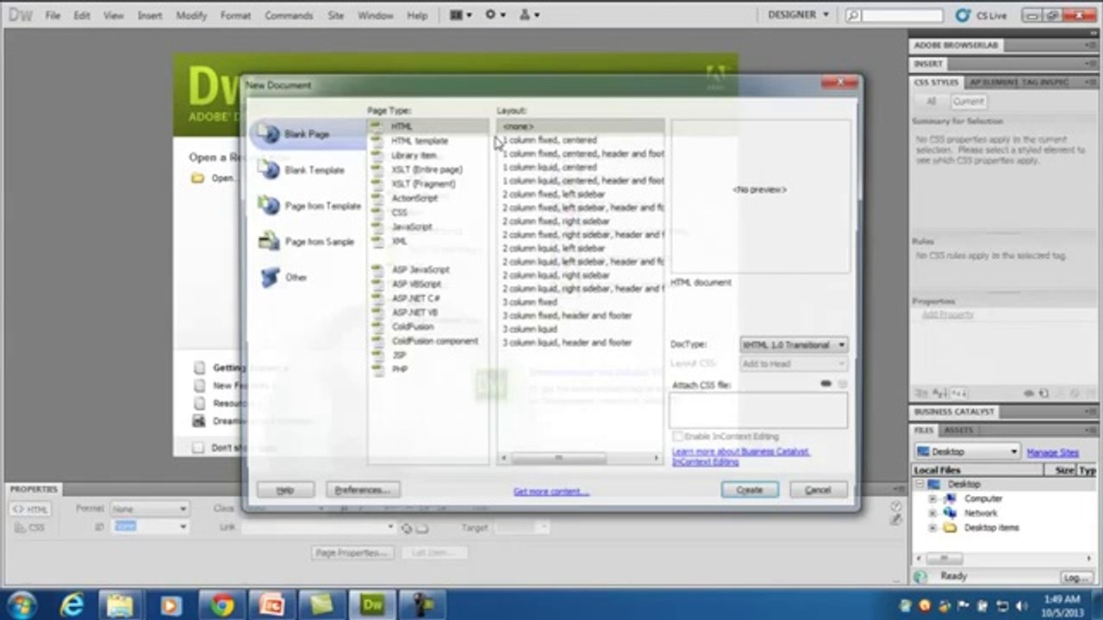Open the Insert menu
Viewport: 1103px width, 620px height.
click(x=150, y=15)
